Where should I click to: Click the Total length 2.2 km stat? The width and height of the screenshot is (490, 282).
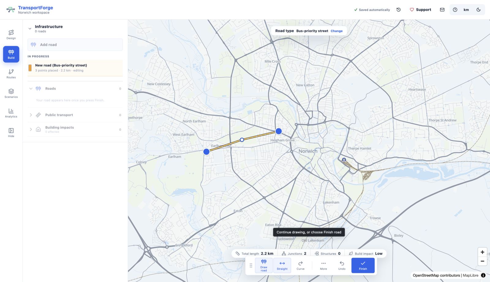tap(254, 253)
